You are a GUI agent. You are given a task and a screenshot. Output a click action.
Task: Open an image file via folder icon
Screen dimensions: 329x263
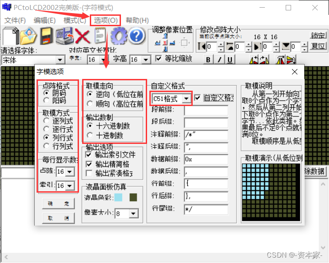click(28, 36)
